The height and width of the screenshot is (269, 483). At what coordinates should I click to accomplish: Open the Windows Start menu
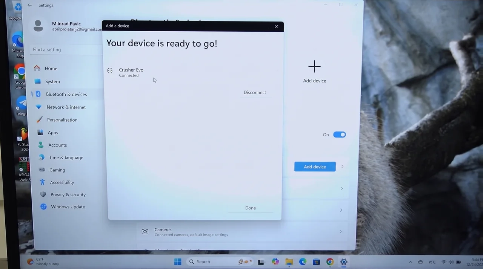pos(178,261)
